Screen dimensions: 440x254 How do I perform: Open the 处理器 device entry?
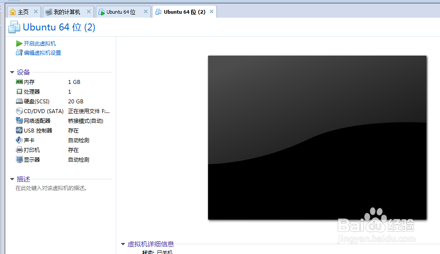click(x=32, y=91)
